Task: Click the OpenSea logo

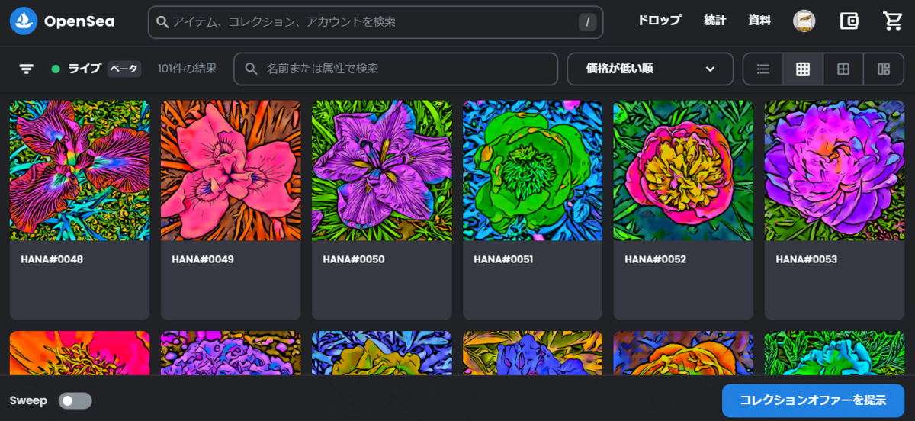Action: [23, 21]
